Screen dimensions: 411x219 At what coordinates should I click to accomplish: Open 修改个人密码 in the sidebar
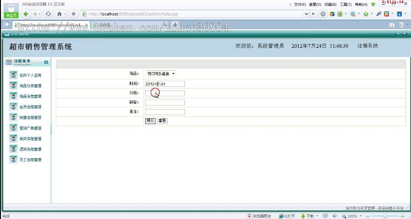(31, 75)
